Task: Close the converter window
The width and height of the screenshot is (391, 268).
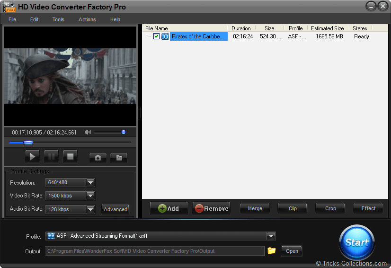Action: (383, 6)
